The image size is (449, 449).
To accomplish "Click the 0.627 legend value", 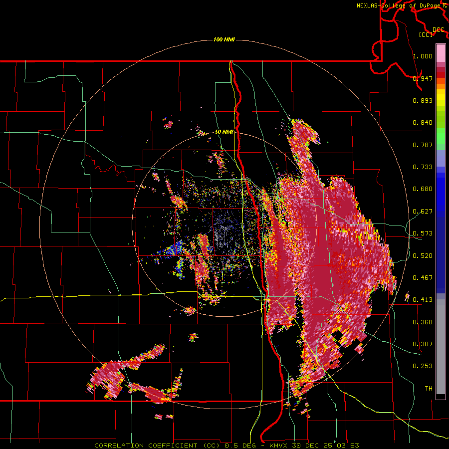I will coord(423,212).
